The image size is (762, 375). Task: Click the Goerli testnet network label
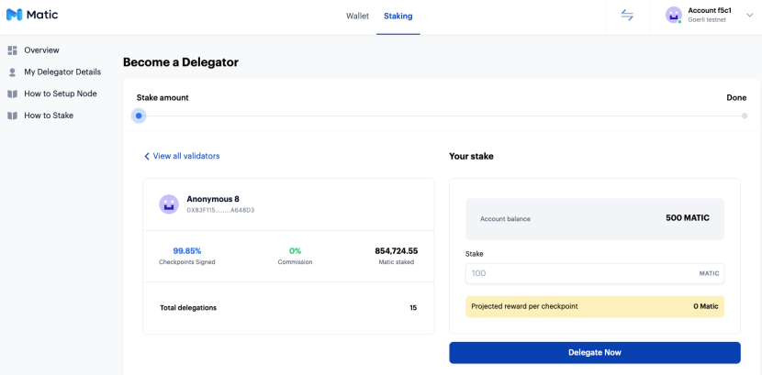click(707, 20)
